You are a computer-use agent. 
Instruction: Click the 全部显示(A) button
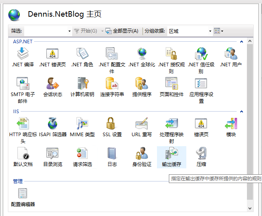(x=122, y=31)
